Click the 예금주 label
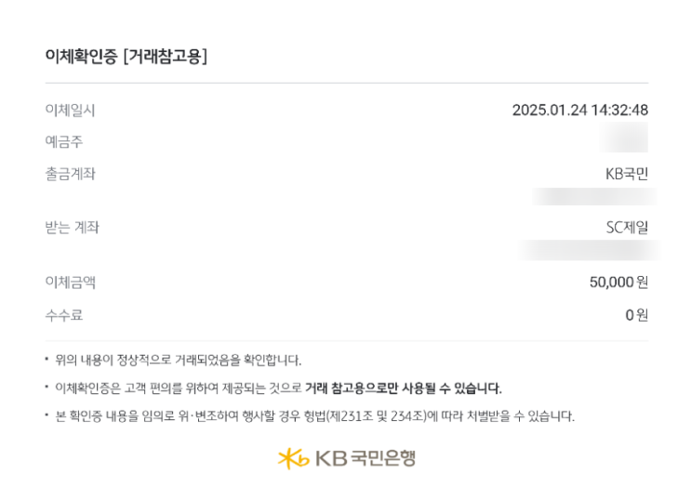The height and width of the screenshot is (499, 691). click(x=63, y=141)
